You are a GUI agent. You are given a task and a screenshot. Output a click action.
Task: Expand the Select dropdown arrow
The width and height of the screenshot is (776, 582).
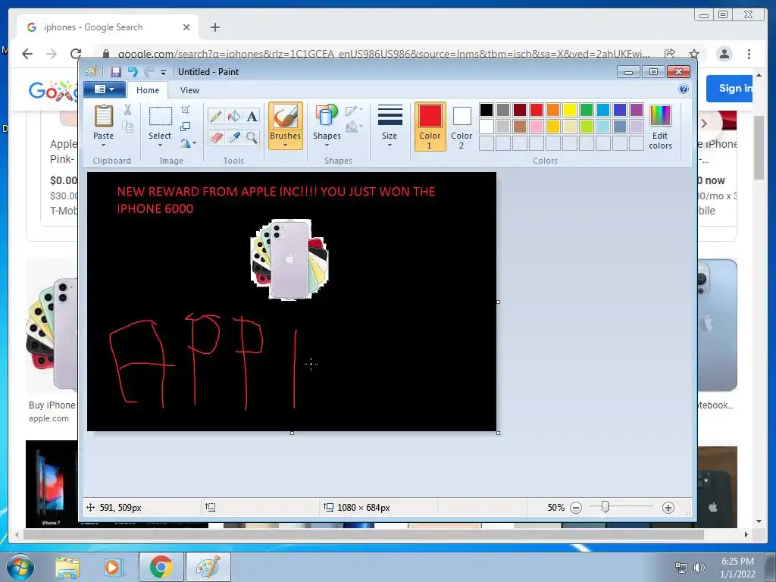160,145
